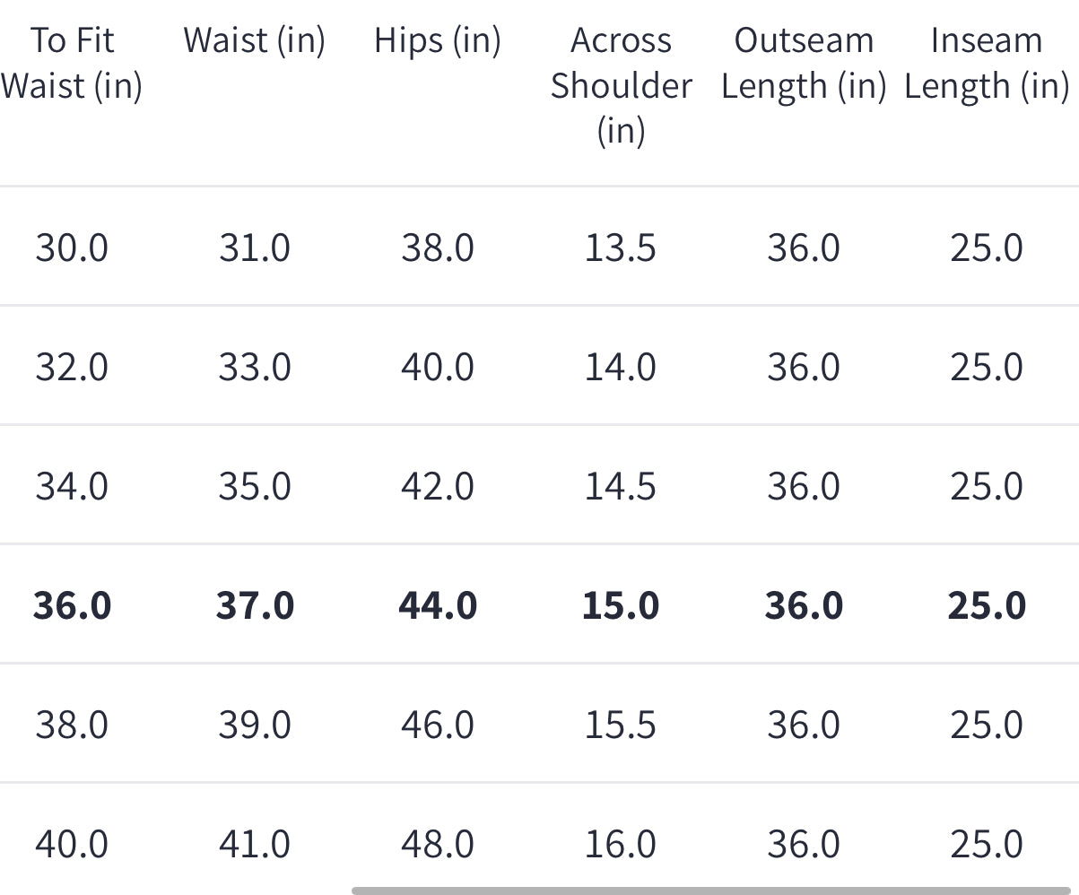The image size is (1079, 895).
Task: Click the 13.5 Across Shoulder value
Action: tap(621, 247)
